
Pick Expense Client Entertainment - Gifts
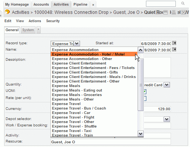(x=94, y=72)
